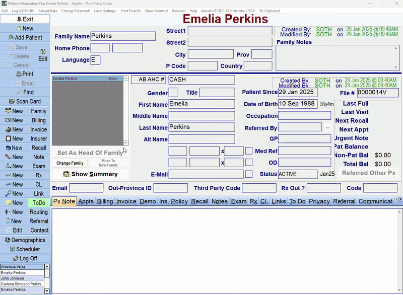Create a New Invoice
This screenshot has width=403, height=295.
coord(25,130)
